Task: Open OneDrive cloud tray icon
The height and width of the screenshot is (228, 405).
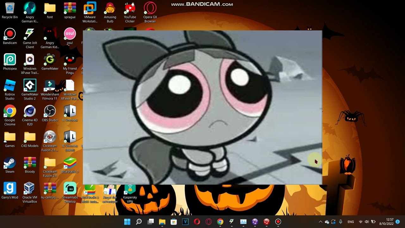Action: (327, 222)
